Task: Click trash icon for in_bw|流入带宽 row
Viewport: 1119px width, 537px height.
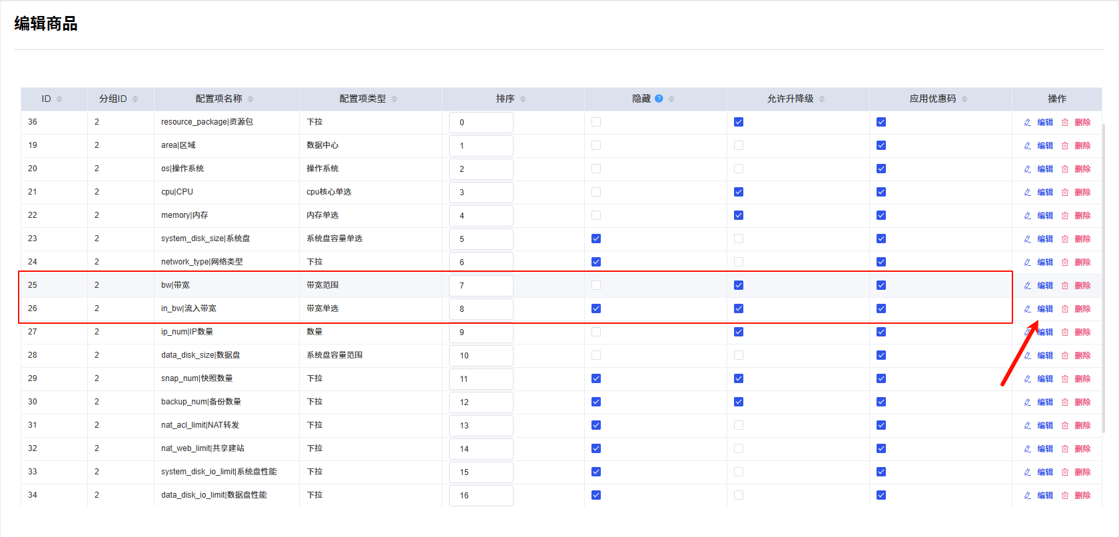Action: point(1064,309)
